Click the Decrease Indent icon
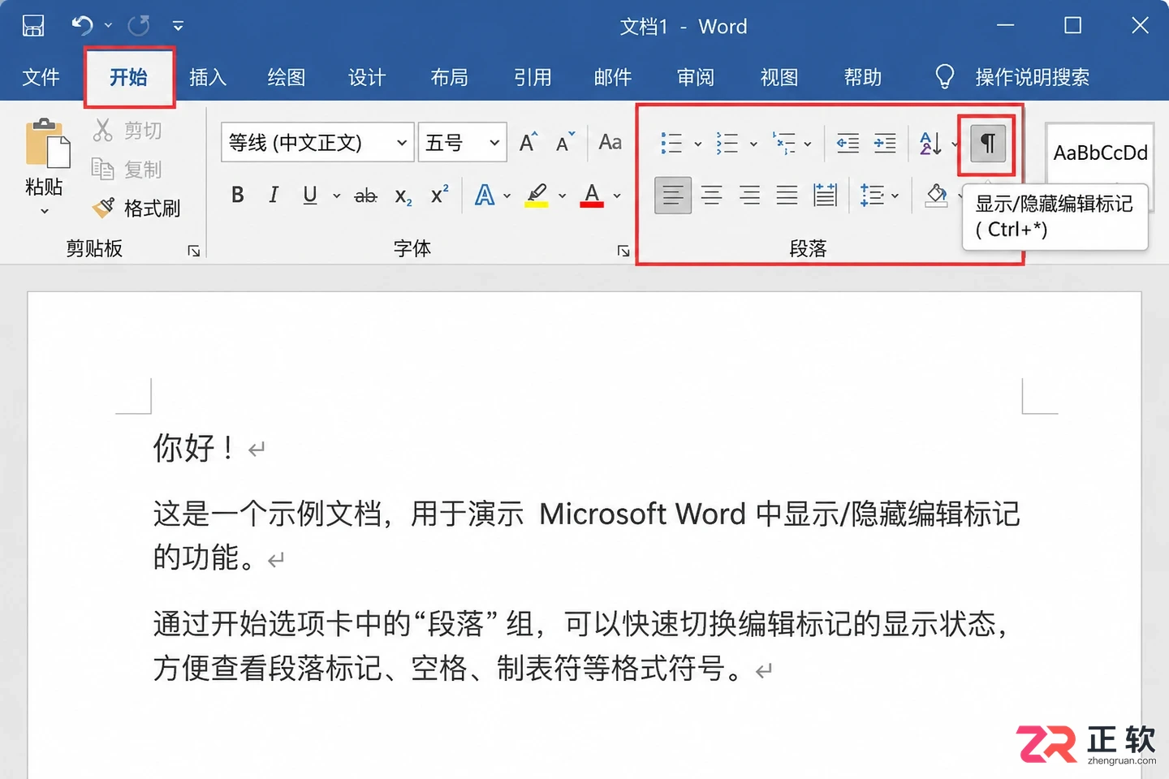The image size is (1169, 779). click(848, 144)
